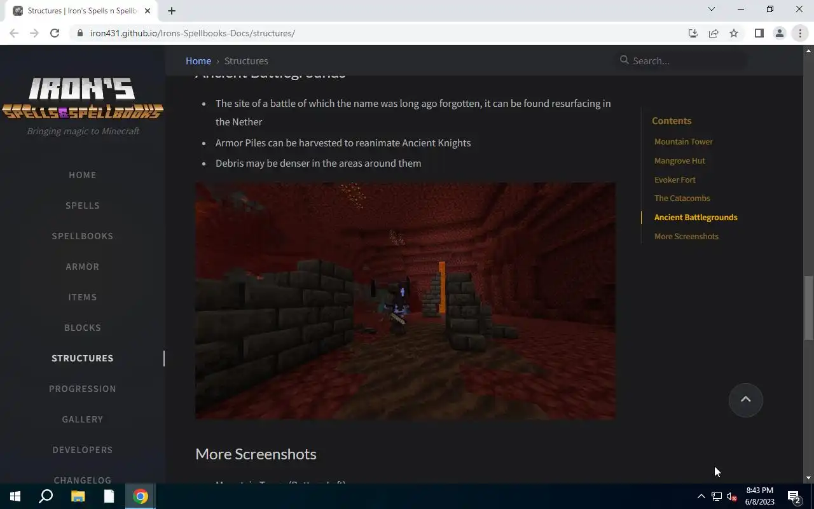Click the network tray icon
Image resolution: width=814 pixels, height=509 pixels.
[716, 496]
